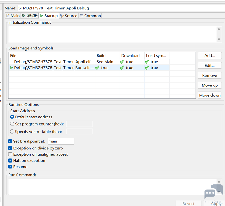
Task: Click the Edit... button
Action: pyautogui.click(x=210, y=66)
